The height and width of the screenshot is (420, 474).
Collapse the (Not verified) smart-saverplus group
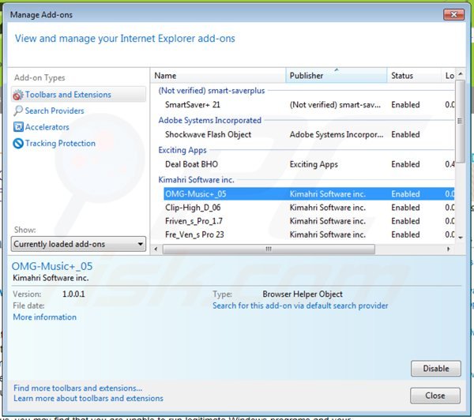(212, 90)
